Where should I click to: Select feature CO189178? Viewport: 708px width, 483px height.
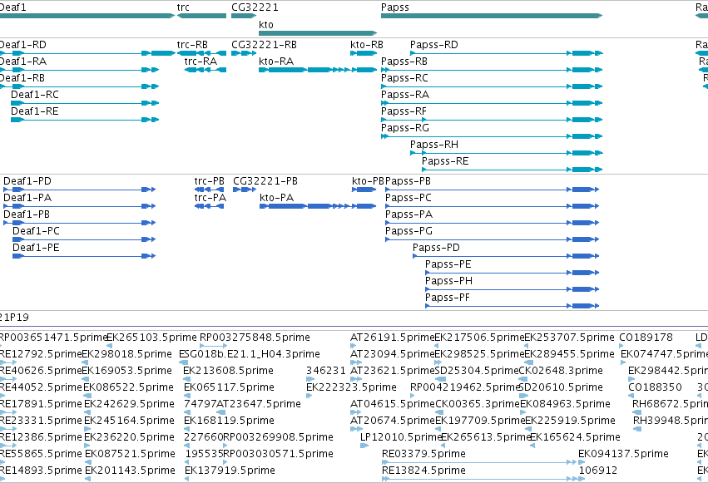[646, 338]
